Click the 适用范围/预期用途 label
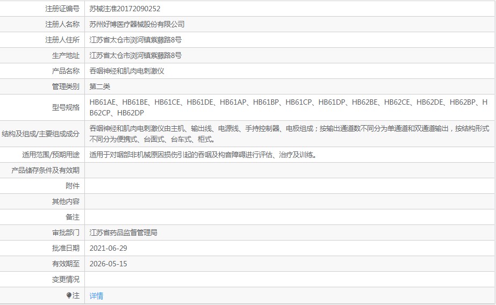 point(51,155)
